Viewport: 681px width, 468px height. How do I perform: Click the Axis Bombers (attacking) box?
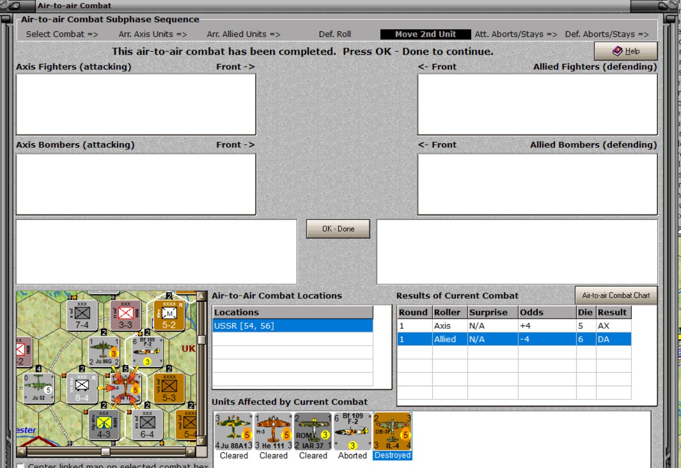click(x=136, y=184)
